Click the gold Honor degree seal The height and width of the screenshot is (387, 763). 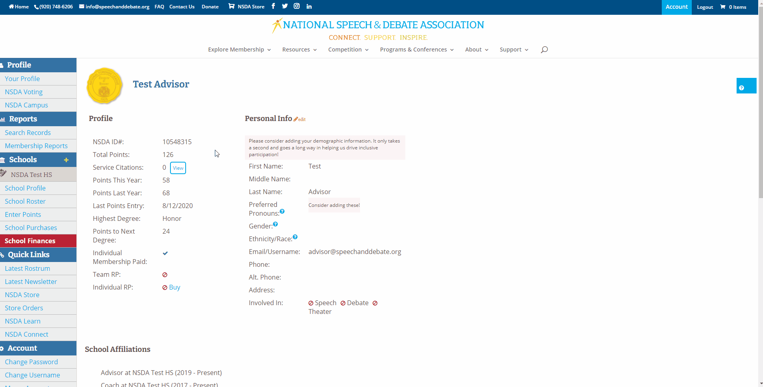[104, 85]
